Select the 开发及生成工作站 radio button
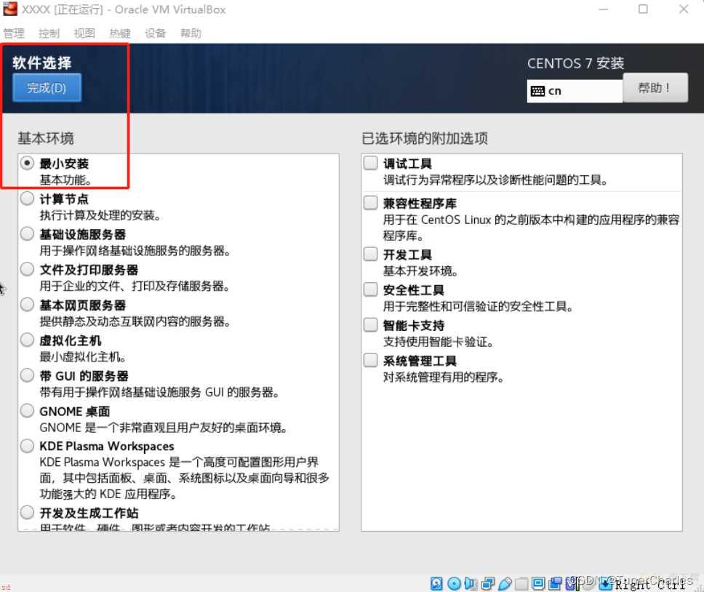 27,512
